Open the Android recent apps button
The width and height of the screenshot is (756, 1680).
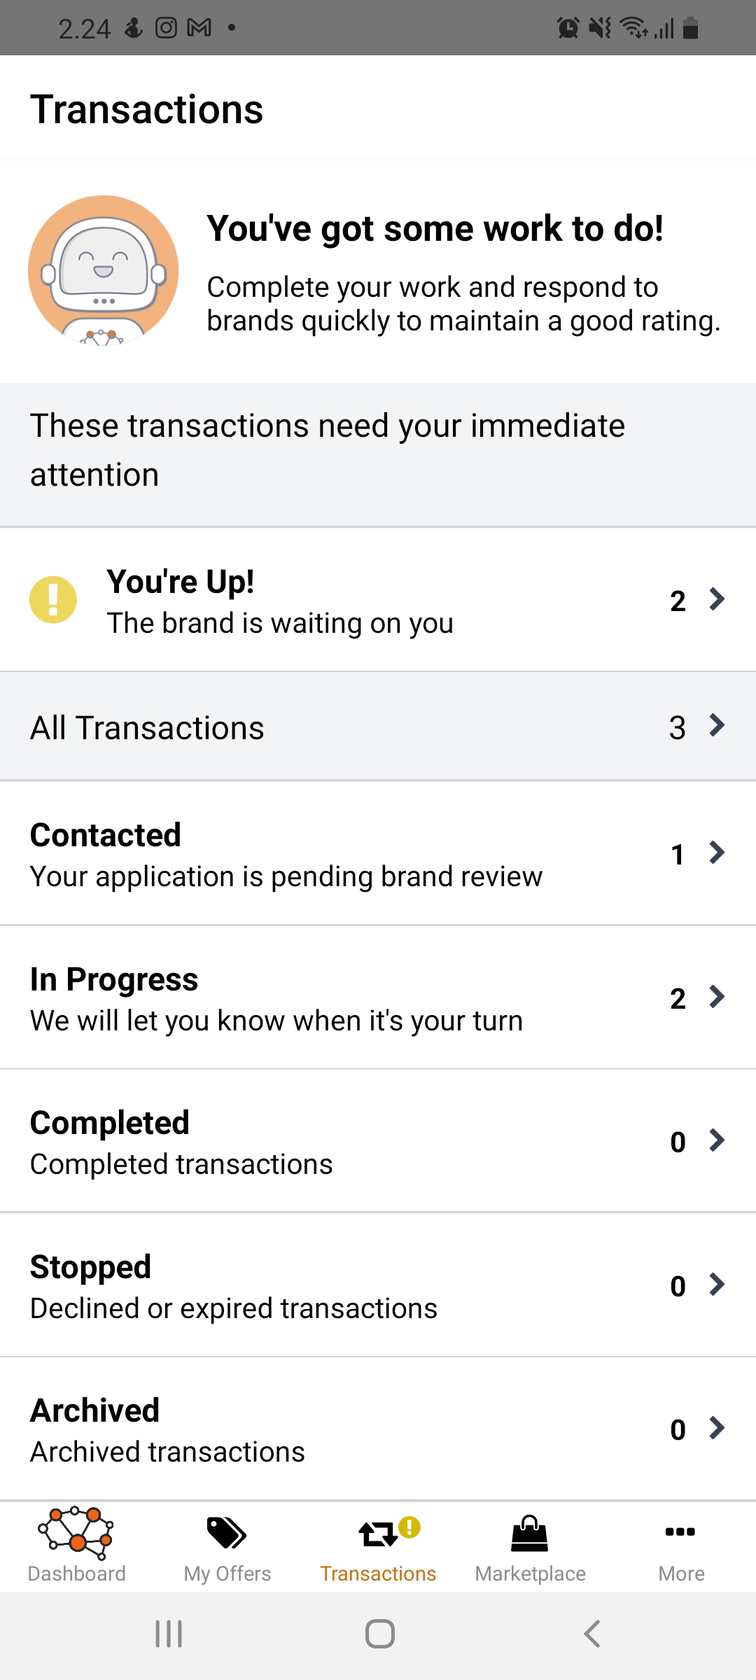(169, 1634)
